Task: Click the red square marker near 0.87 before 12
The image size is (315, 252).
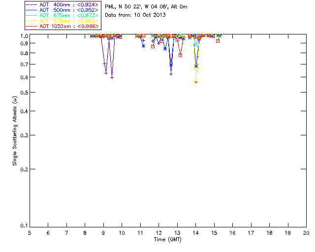Action: point(153,46)
